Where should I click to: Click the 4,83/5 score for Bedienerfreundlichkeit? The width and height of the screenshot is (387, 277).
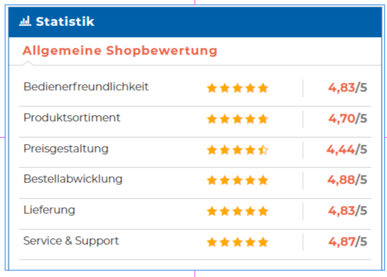click(x=348, y=87)
